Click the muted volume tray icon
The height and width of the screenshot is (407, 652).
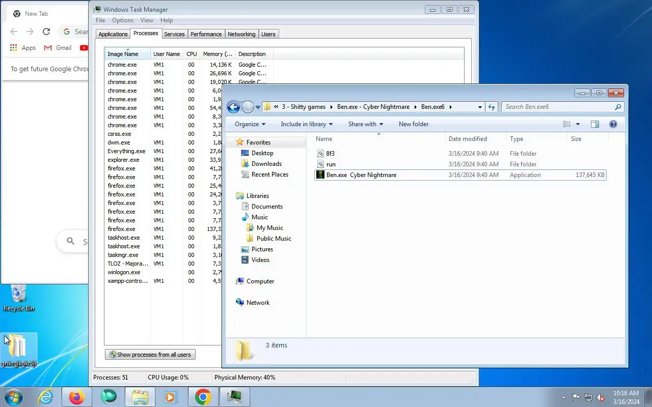pyautogui.click(x=601, y=397)
